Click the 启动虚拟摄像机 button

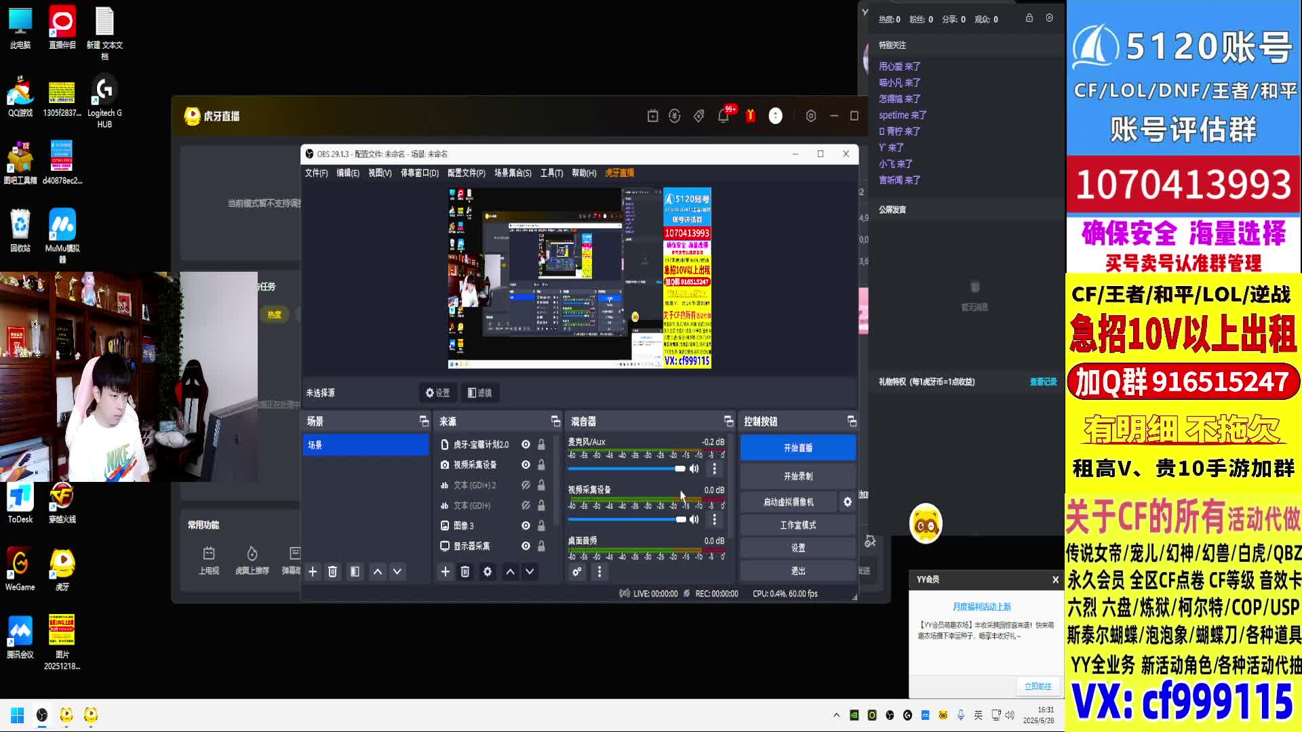(789, 502)
